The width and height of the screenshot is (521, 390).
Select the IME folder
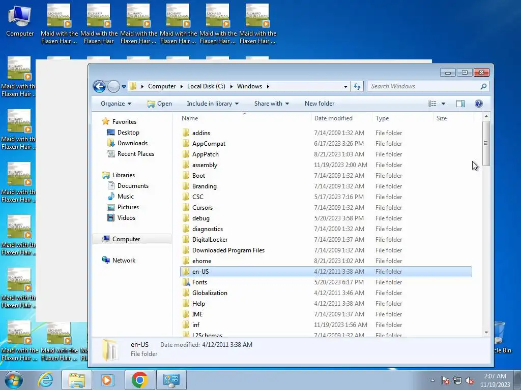click(x=197, y=314)
